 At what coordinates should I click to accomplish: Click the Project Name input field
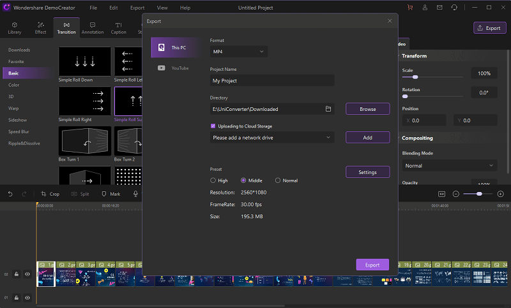pos(272,80)
